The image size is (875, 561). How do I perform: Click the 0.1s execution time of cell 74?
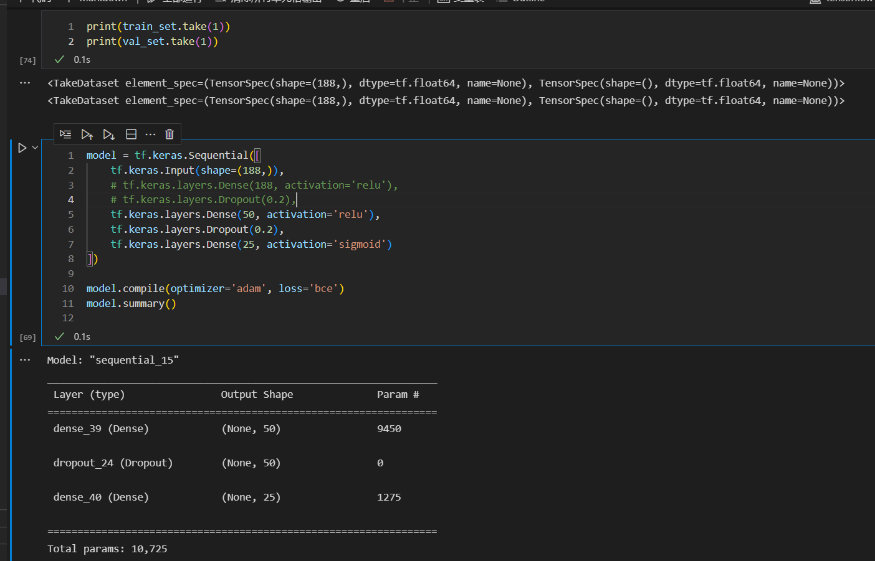82,60
